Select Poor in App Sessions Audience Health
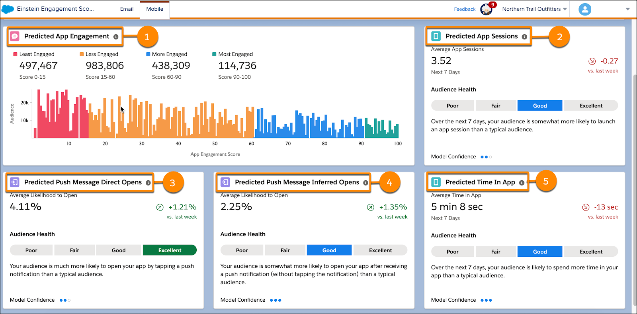637x314 pixels. (452, 105)
